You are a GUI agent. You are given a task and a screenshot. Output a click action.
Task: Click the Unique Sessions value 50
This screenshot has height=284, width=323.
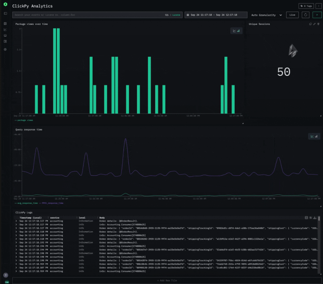(284, 72)
